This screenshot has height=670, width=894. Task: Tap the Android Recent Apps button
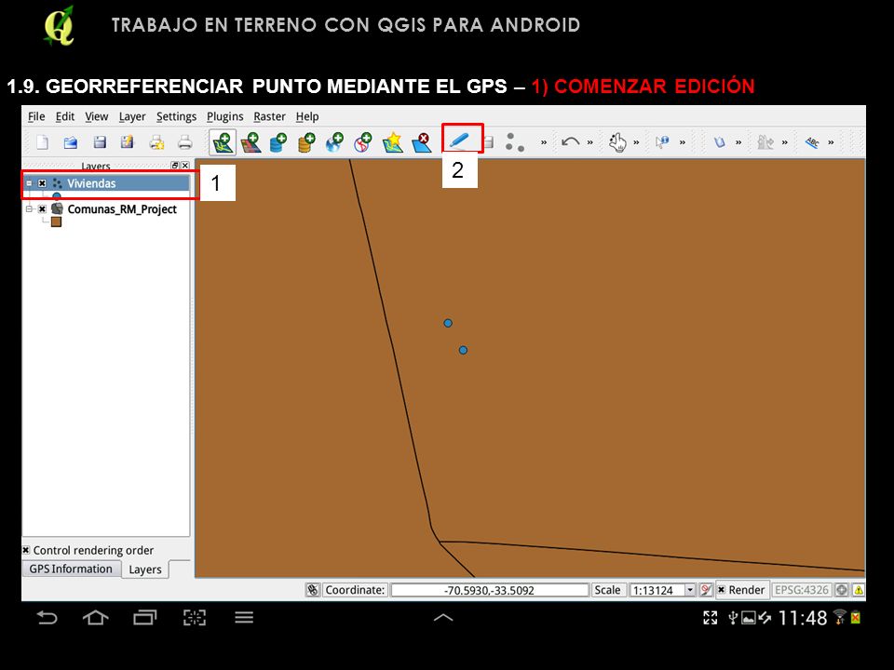pos(145,618)
